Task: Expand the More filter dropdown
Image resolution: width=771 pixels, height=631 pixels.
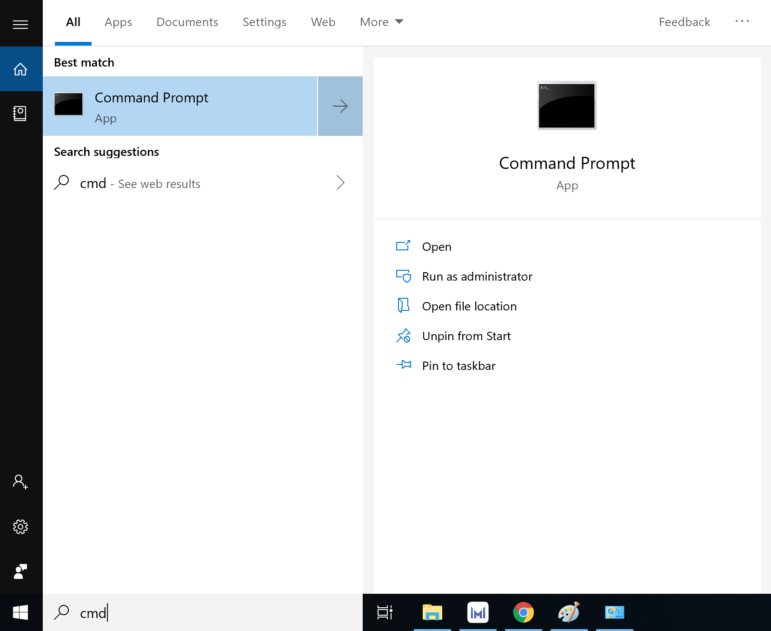Action: pos(381,22)
